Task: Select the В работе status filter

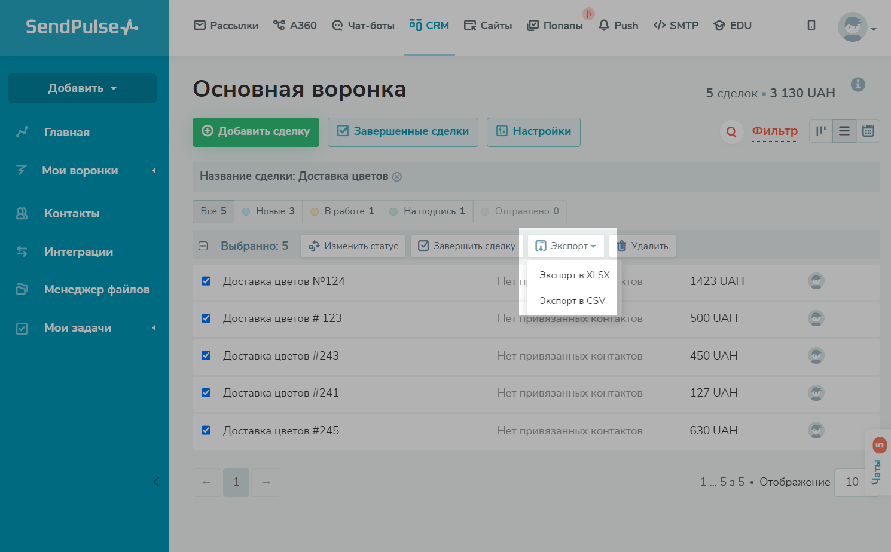Action: tap(342, 211)
